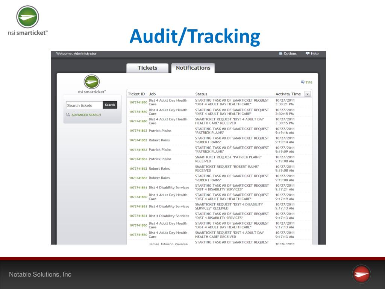Click Welcome, Administrator text in top bar
Screen dimensions: 385x289
[76, 53]
